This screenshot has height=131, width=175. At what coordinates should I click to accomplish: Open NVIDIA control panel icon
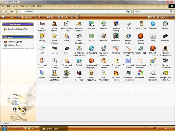pos(165,75)
